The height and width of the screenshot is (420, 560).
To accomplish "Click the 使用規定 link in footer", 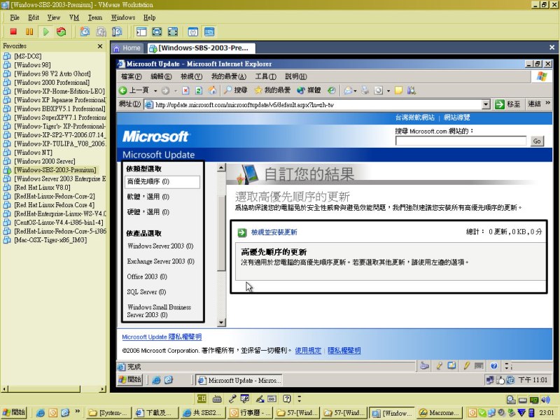I will (308, 351).
